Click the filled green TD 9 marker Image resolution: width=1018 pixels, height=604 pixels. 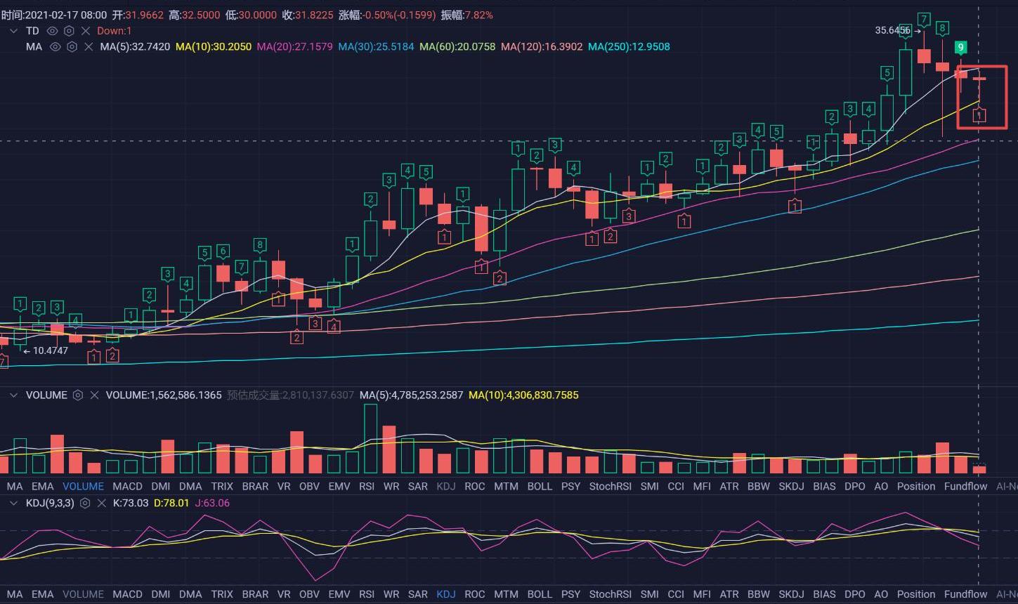coord(960,48)
